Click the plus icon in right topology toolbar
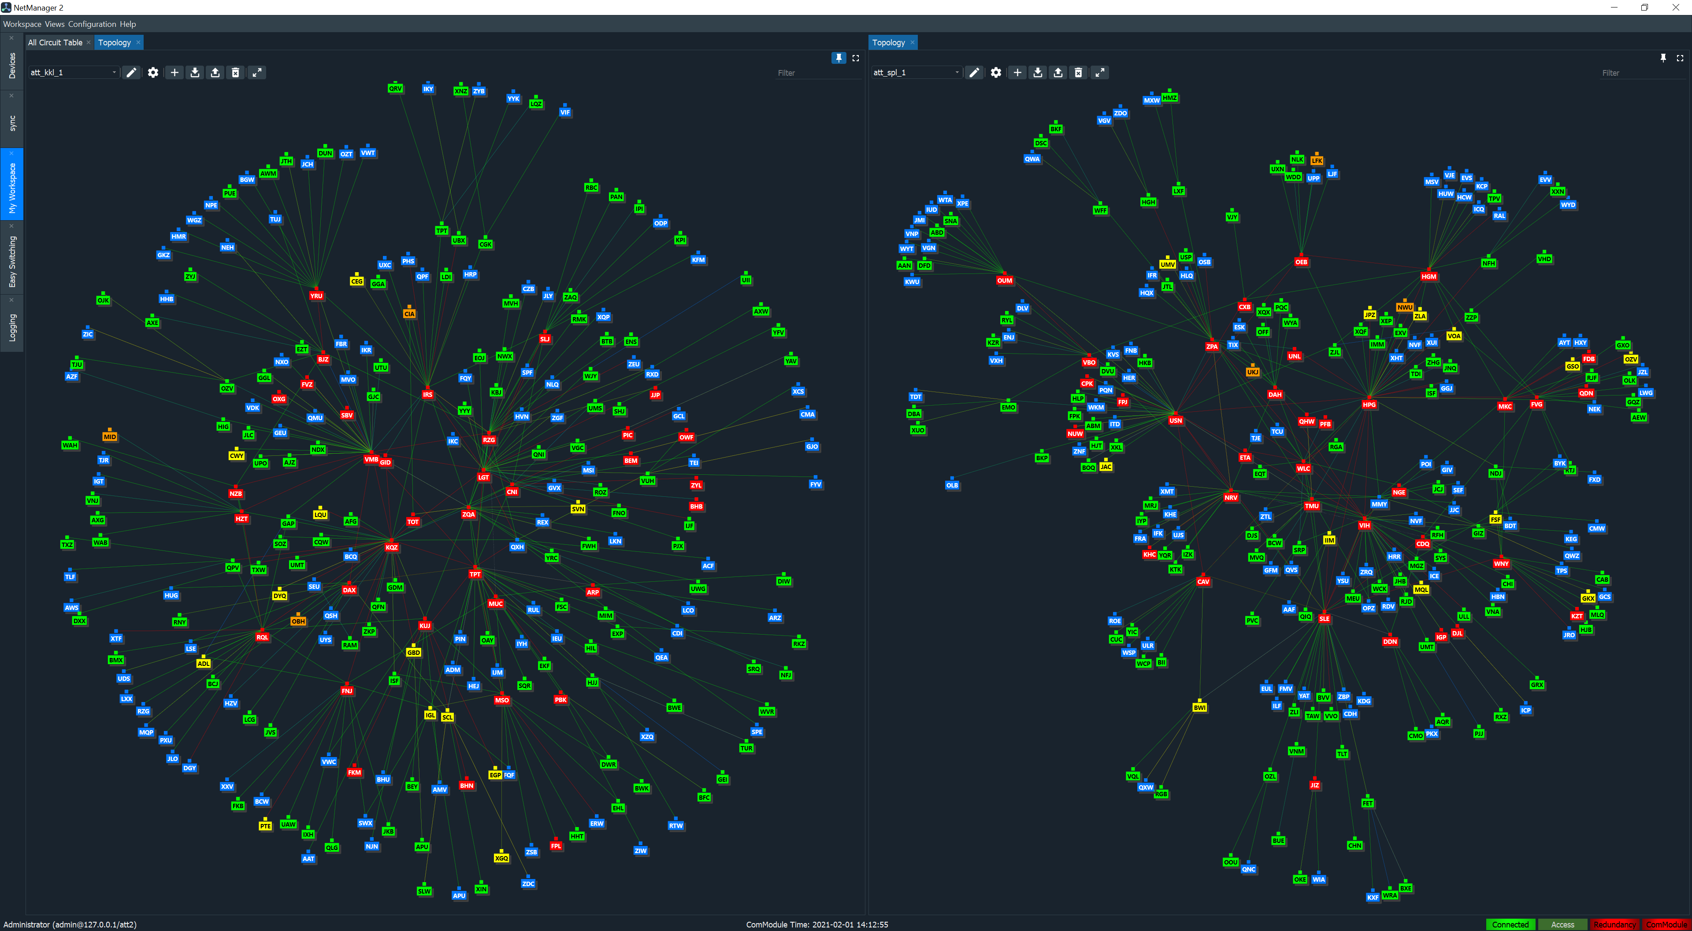Image resolution: width=1692 pixels, height=931 pixels. (1017, 73)
